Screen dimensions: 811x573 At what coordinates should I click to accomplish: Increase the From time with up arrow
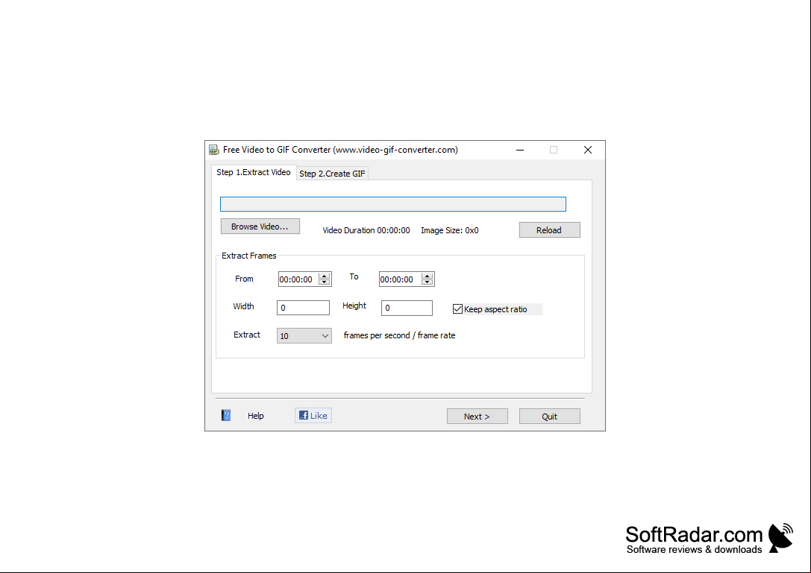point(325,276)
